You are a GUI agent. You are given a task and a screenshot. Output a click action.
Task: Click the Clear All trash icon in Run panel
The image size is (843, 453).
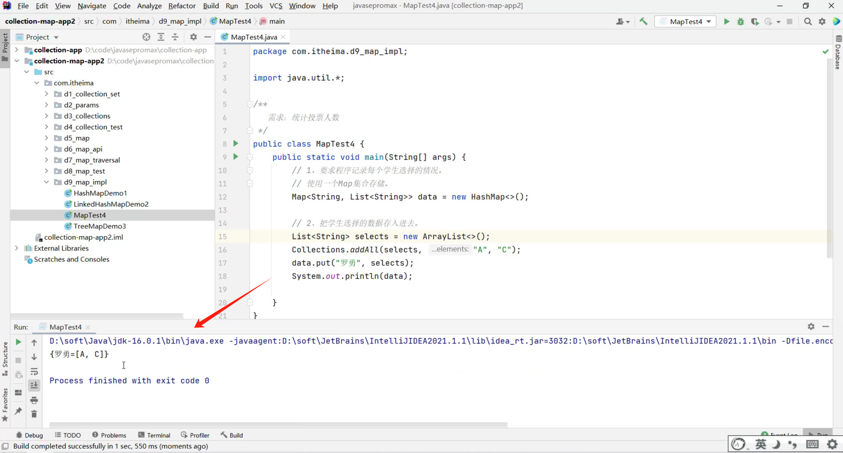pos(34,414)
